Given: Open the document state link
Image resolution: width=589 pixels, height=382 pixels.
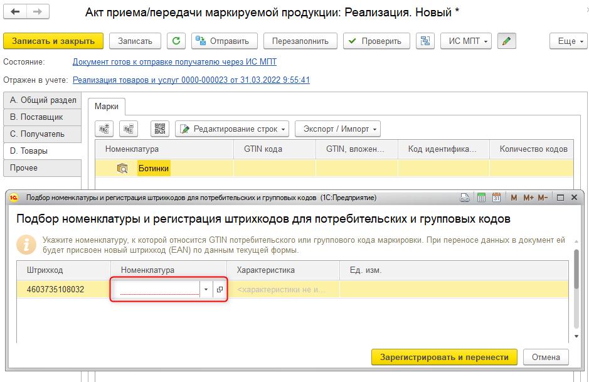Looking at the screenshot, I should tap(174, 61).
